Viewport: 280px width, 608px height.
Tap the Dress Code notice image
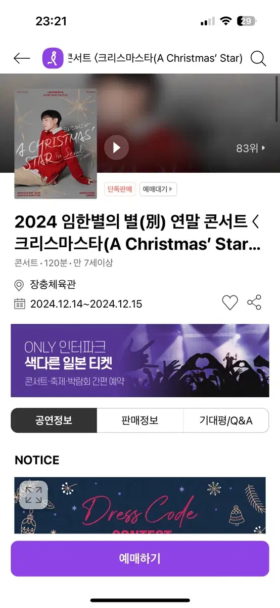(x=140, y=505)
